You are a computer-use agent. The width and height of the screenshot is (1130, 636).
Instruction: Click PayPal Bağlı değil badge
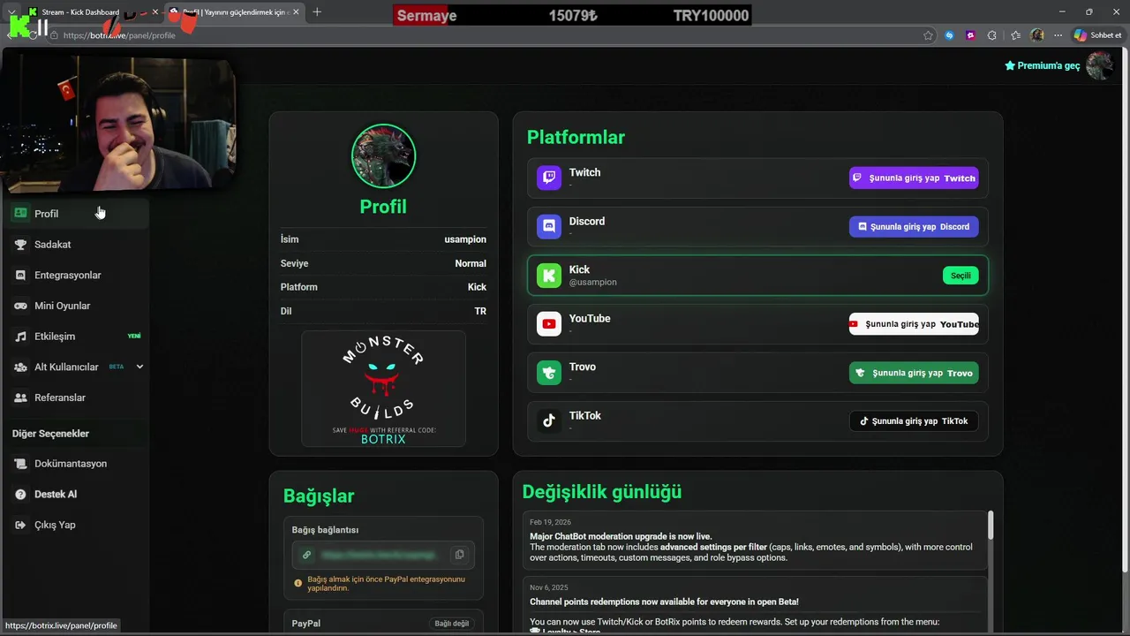click(x=451, y=624)
